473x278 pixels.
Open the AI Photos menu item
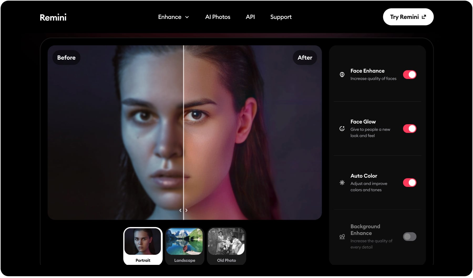(218, 17)
